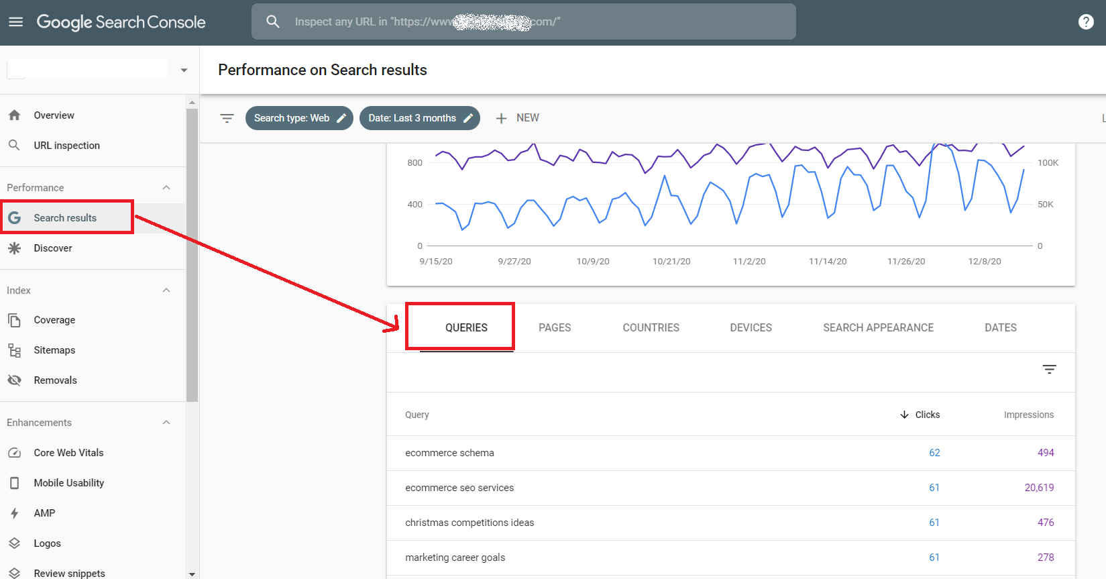
Task: Collapse the Index section
Action: click(x=166, y=291)
